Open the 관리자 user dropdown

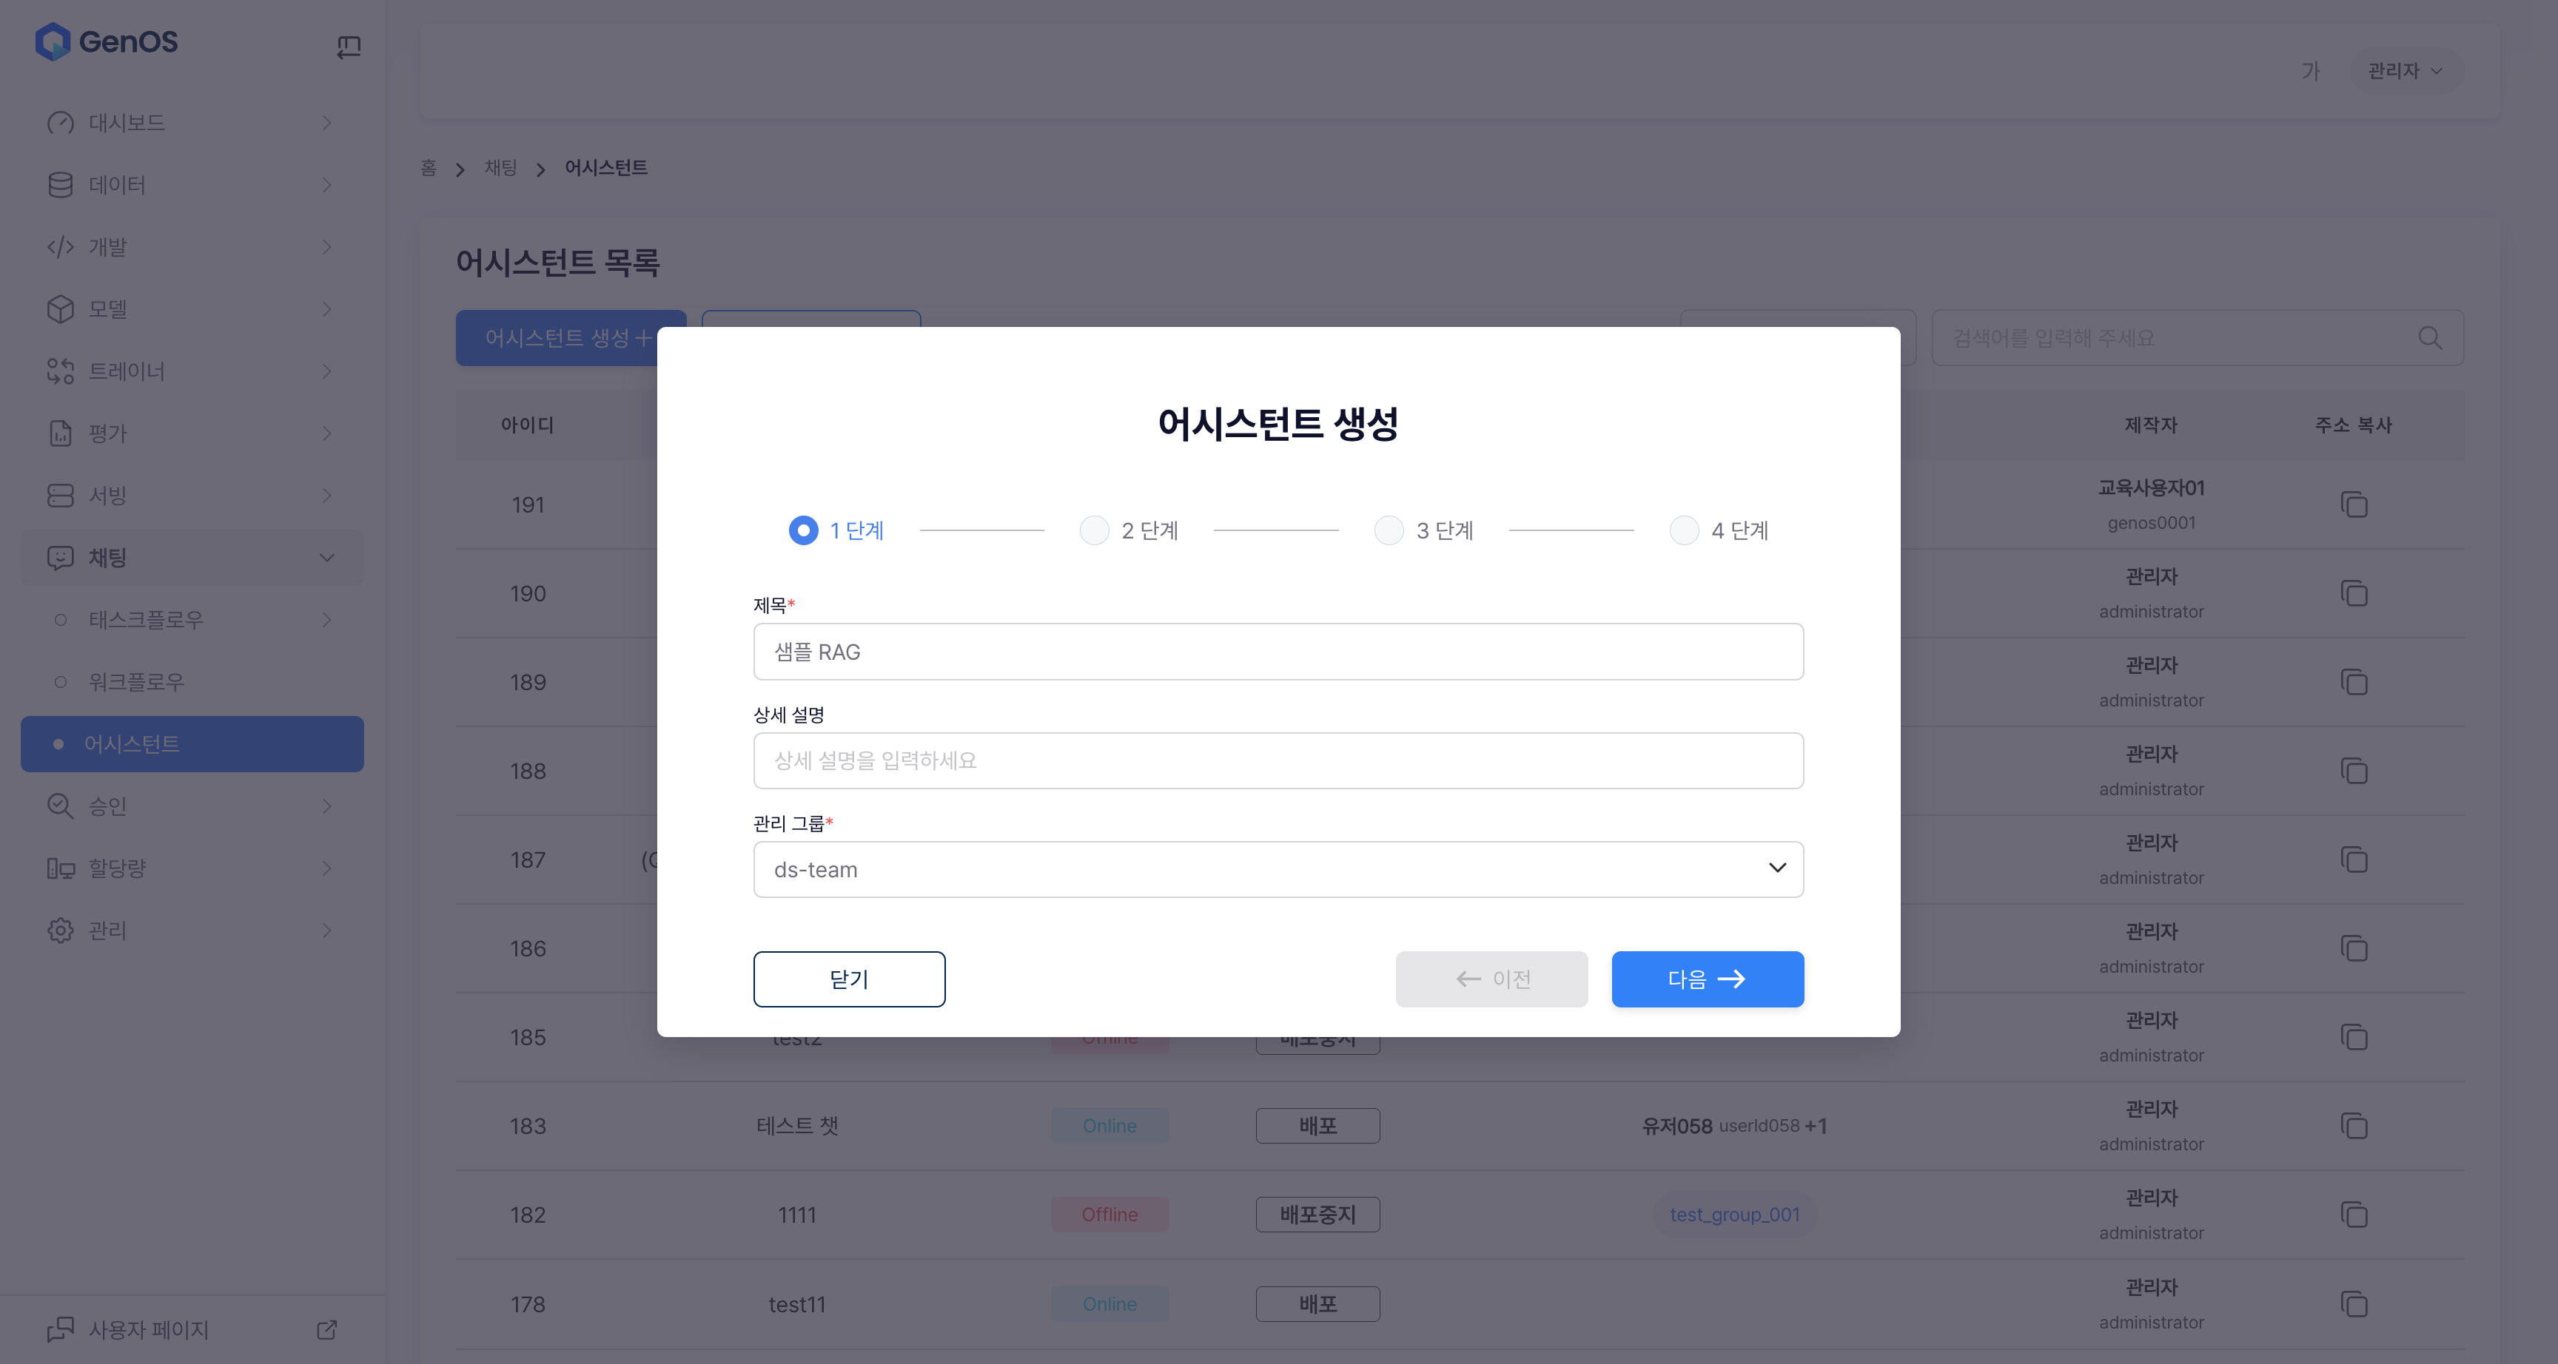click(2404, 70)
